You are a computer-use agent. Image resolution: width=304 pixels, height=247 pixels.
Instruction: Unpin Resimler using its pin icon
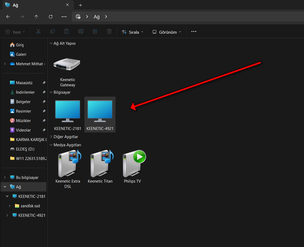[44, 111]
